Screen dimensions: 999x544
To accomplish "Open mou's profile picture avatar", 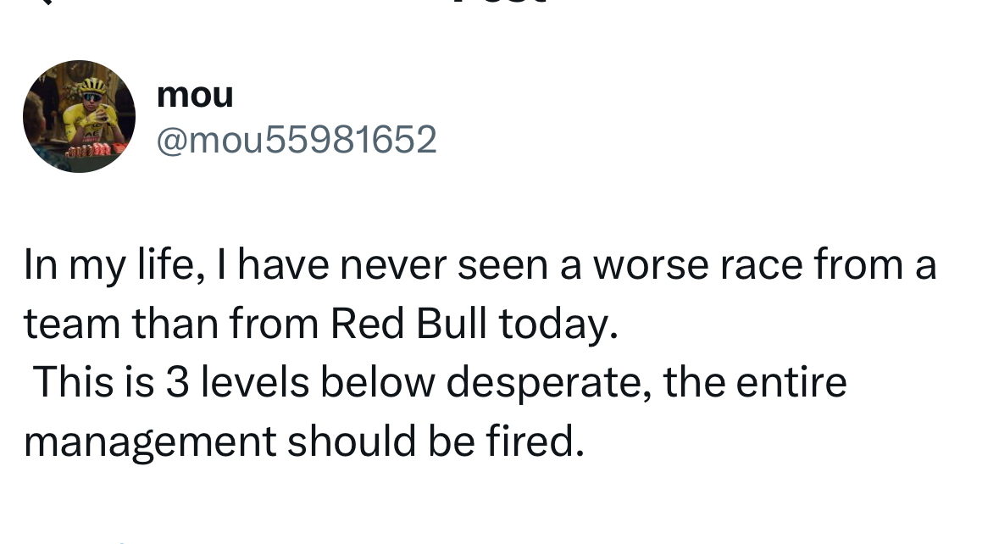I will [79, 117].
